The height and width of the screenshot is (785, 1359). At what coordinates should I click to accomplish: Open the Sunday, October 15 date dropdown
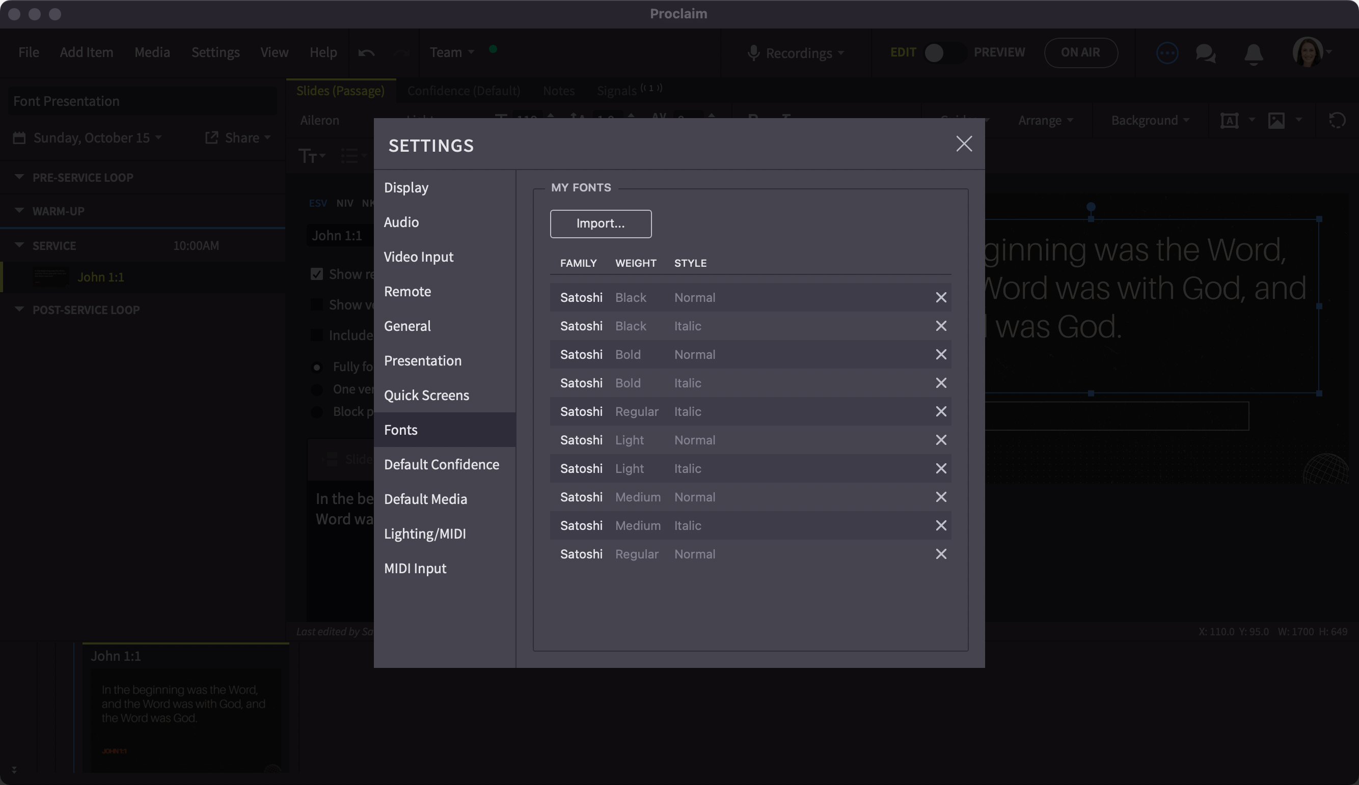pos(88,137)
